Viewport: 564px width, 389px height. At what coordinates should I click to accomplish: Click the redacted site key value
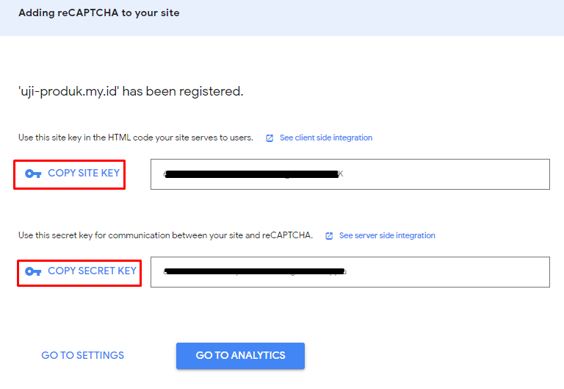coord(250,175)
